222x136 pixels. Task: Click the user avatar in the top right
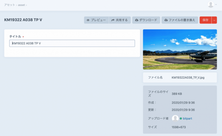coord(211,4)
